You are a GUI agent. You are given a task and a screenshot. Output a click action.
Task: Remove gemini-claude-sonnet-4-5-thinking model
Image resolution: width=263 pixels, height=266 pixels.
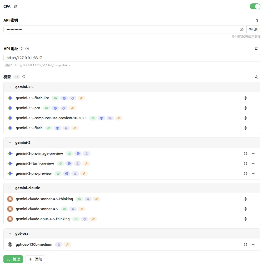coord(253,199)
